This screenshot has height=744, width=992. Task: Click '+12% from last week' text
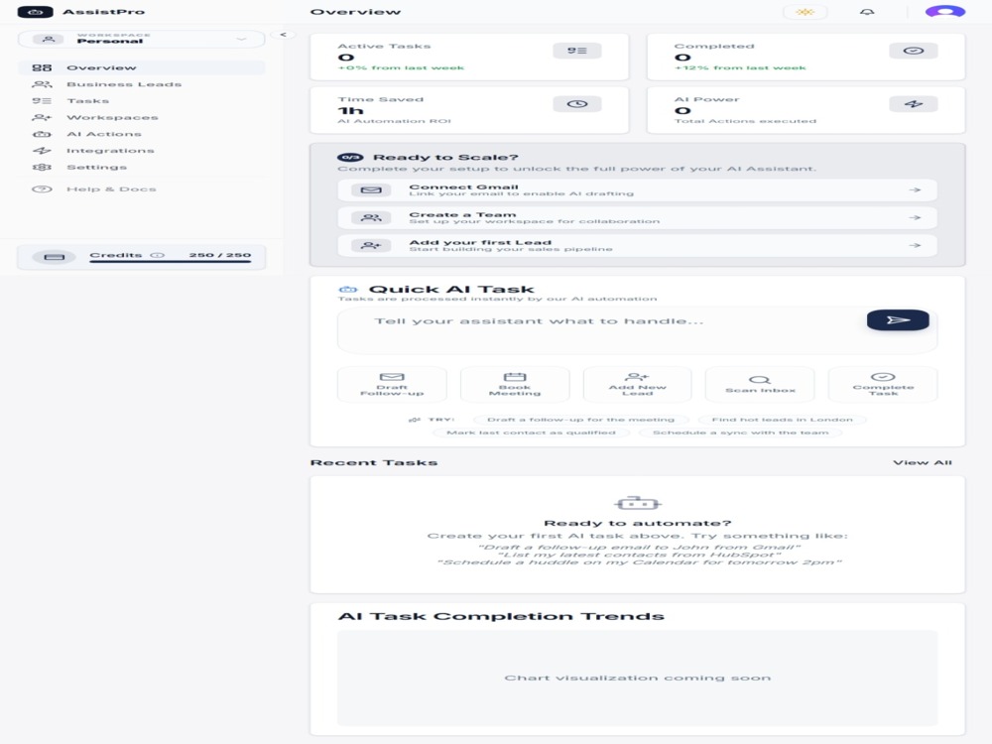coord(740,67)
